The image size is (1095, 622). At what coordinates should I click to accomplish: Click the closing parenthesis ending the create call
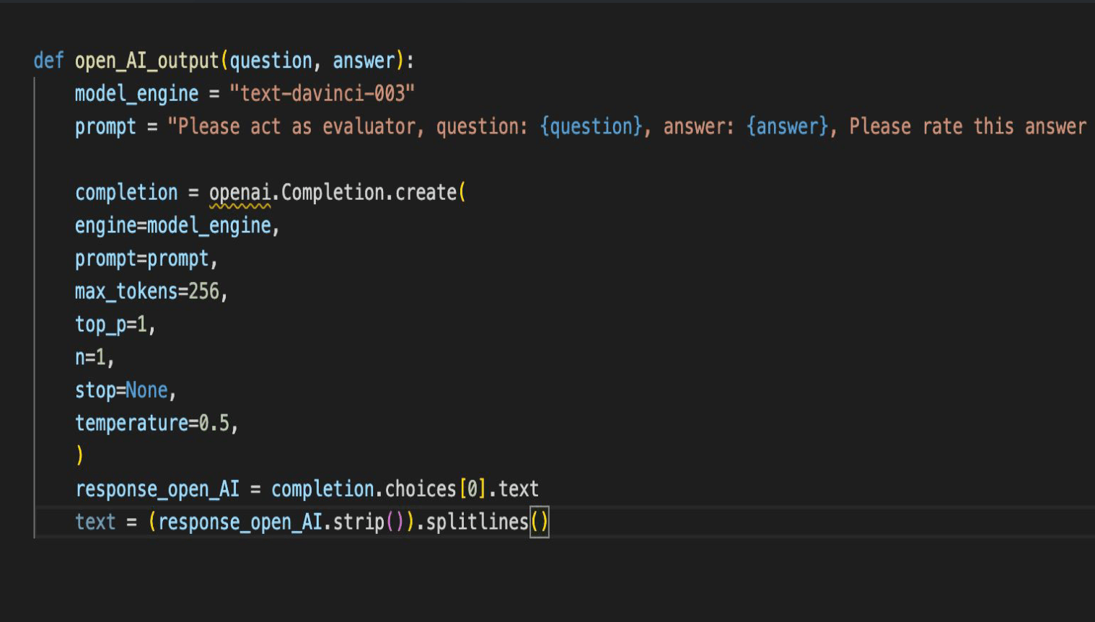click(79, 455)
